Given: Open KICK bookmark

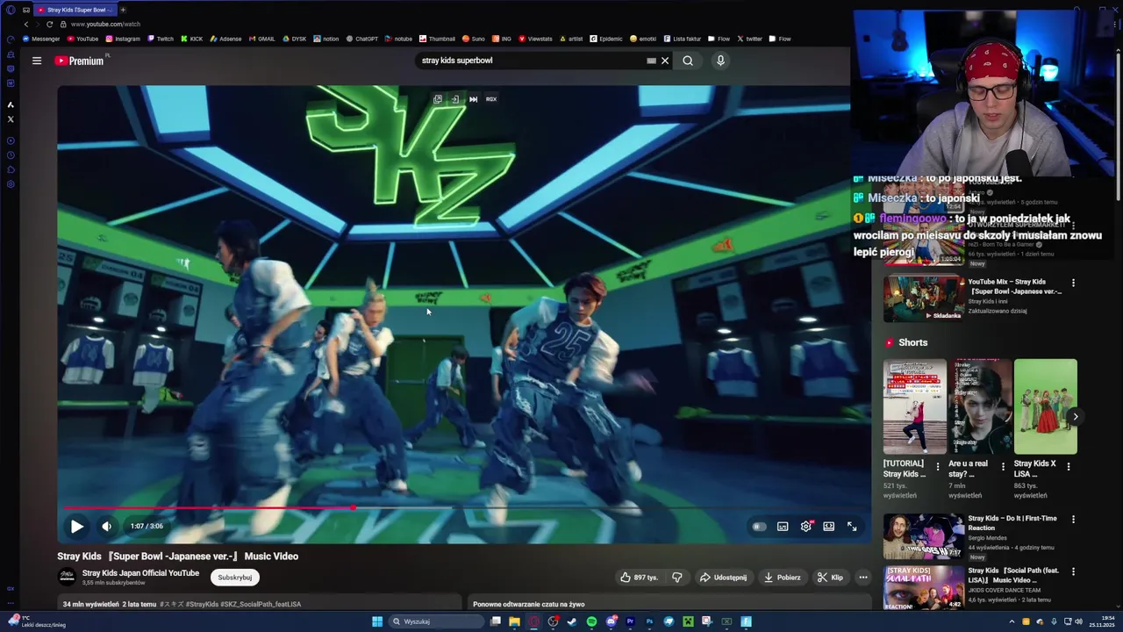Looking at the screenshot, I should tap(191, 39).
